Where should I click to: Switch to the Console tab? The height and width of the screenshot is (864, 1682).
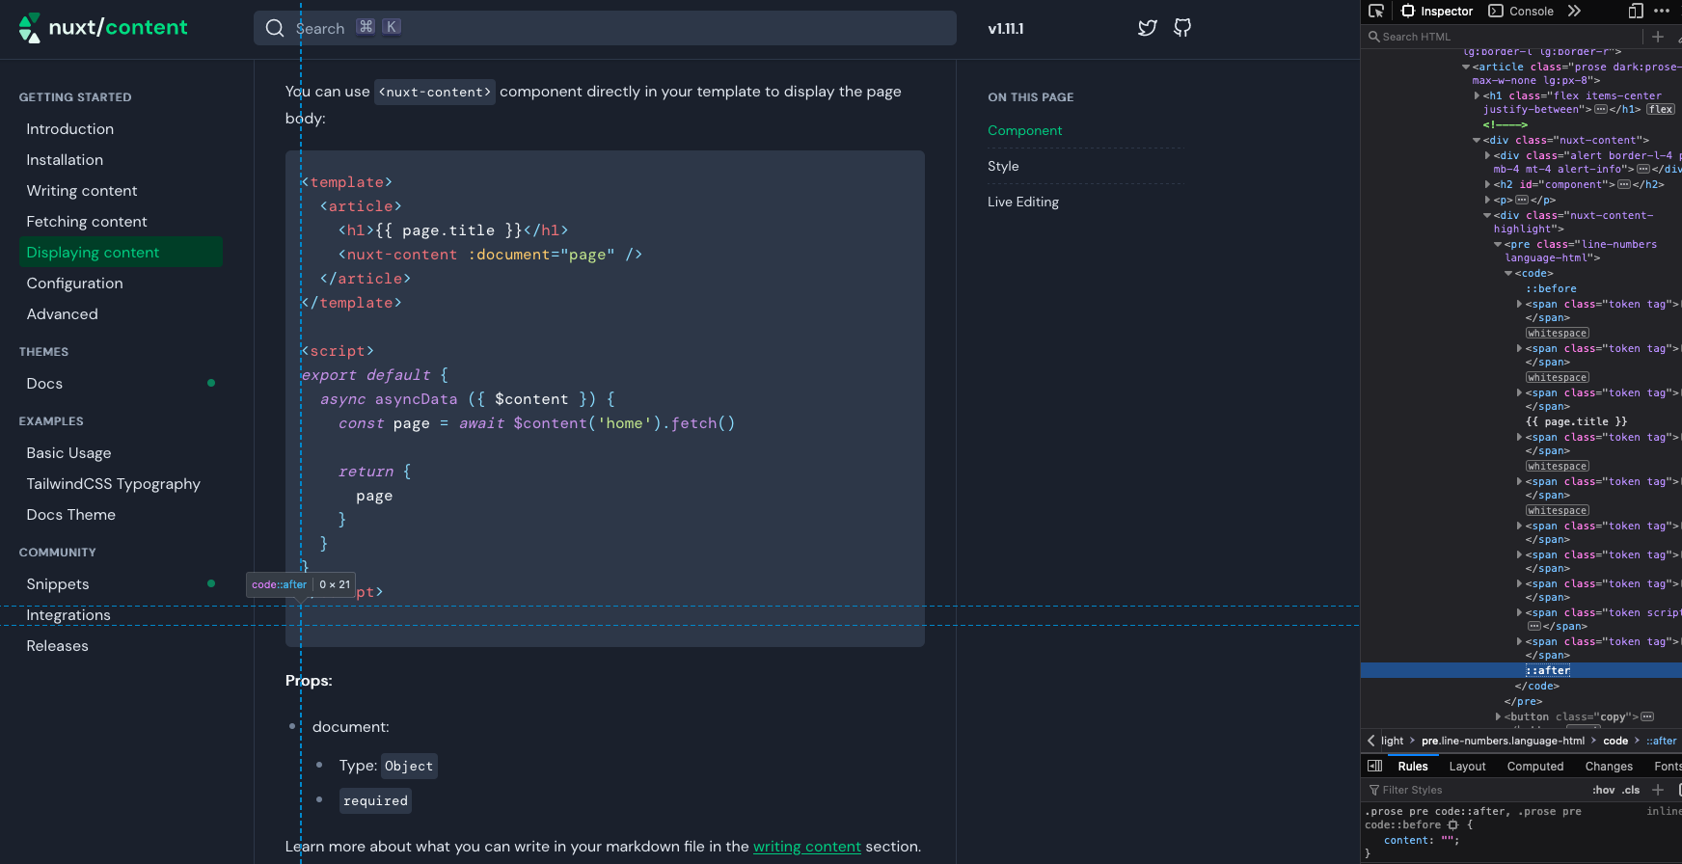click(1521, 12)
